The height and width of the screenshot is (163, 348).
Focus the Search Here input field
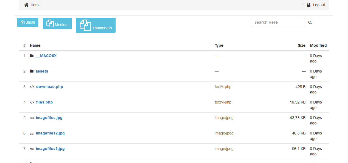click(x=278, y=22)
